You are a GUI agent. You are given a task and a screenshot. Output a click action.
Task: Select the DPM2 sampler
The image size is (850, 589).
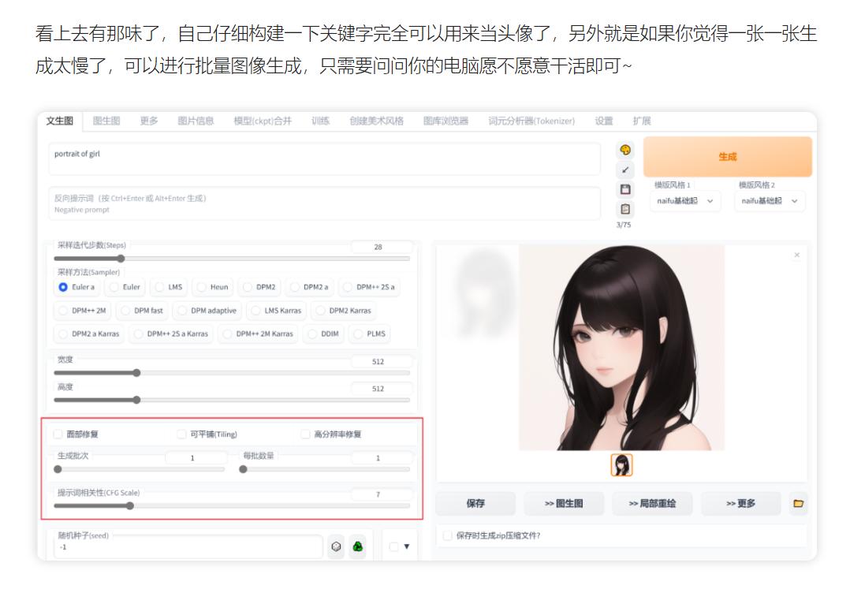pyautogui.click(x=259, y=287)
